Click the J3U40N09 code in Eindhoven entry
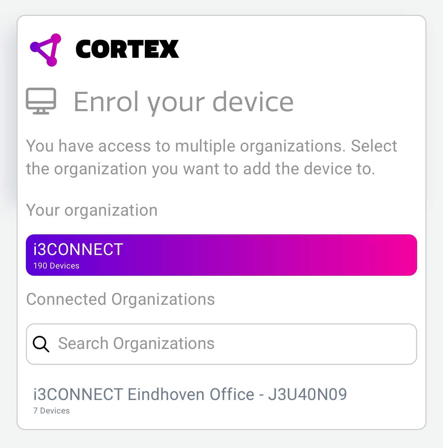Screen dimensions: 443x448 [307, 395]
